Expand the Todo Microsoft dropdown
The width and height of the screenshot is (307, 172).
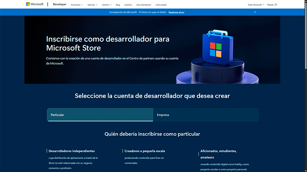coord(256,5)
